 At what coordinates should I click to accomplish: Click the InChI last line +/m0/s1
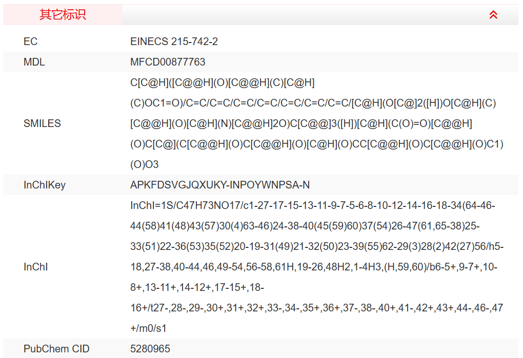pos(148,328)
